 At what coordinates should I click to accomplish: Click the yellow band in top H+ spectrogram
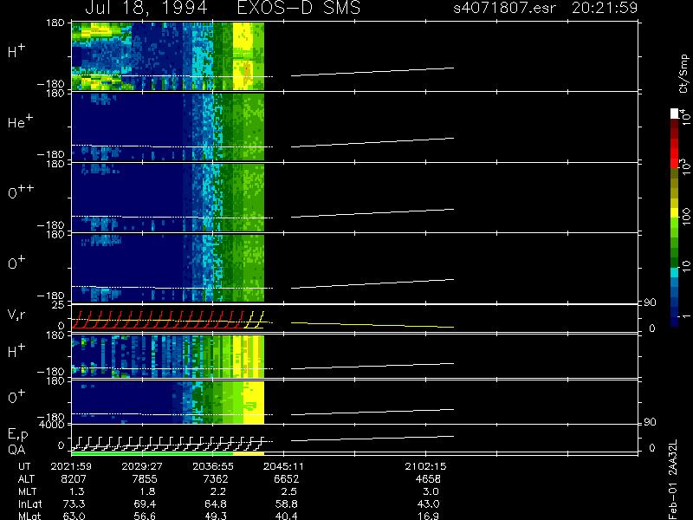click(x=243, y=56)
